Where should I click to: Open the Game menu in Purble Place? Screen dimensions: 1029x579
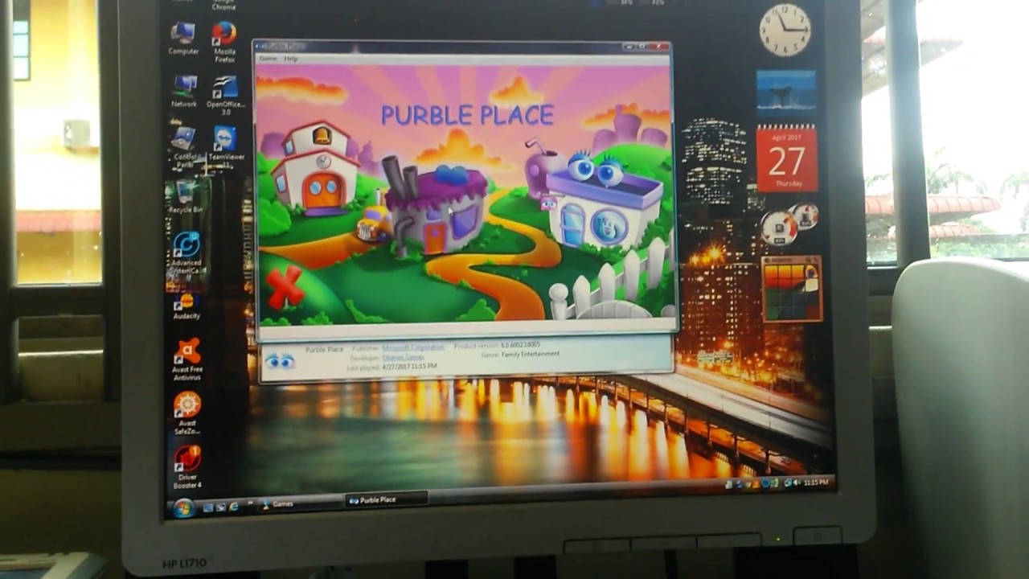pos(268,59)
